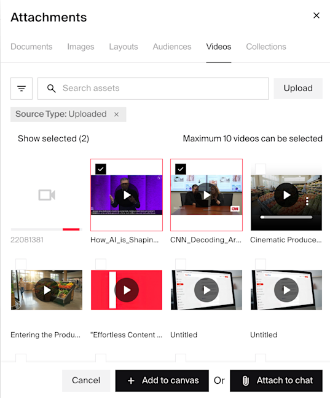Click the How_AI_is_Shapin... file name
330x398 pixels.
(x=125, y=240)
